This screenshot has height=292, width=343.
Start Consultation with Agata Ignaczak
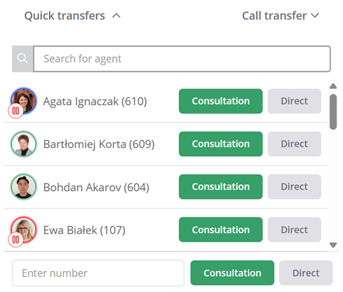(221, 101)
